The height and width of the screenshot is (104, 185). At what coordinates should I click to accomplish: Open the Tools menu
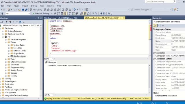point(42,6)
